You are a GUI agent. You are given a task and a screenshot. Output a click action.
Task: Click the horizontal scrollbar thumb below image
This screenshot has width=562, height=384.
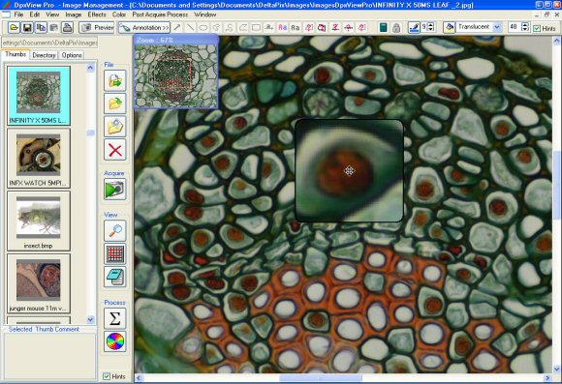pos(321,378)
